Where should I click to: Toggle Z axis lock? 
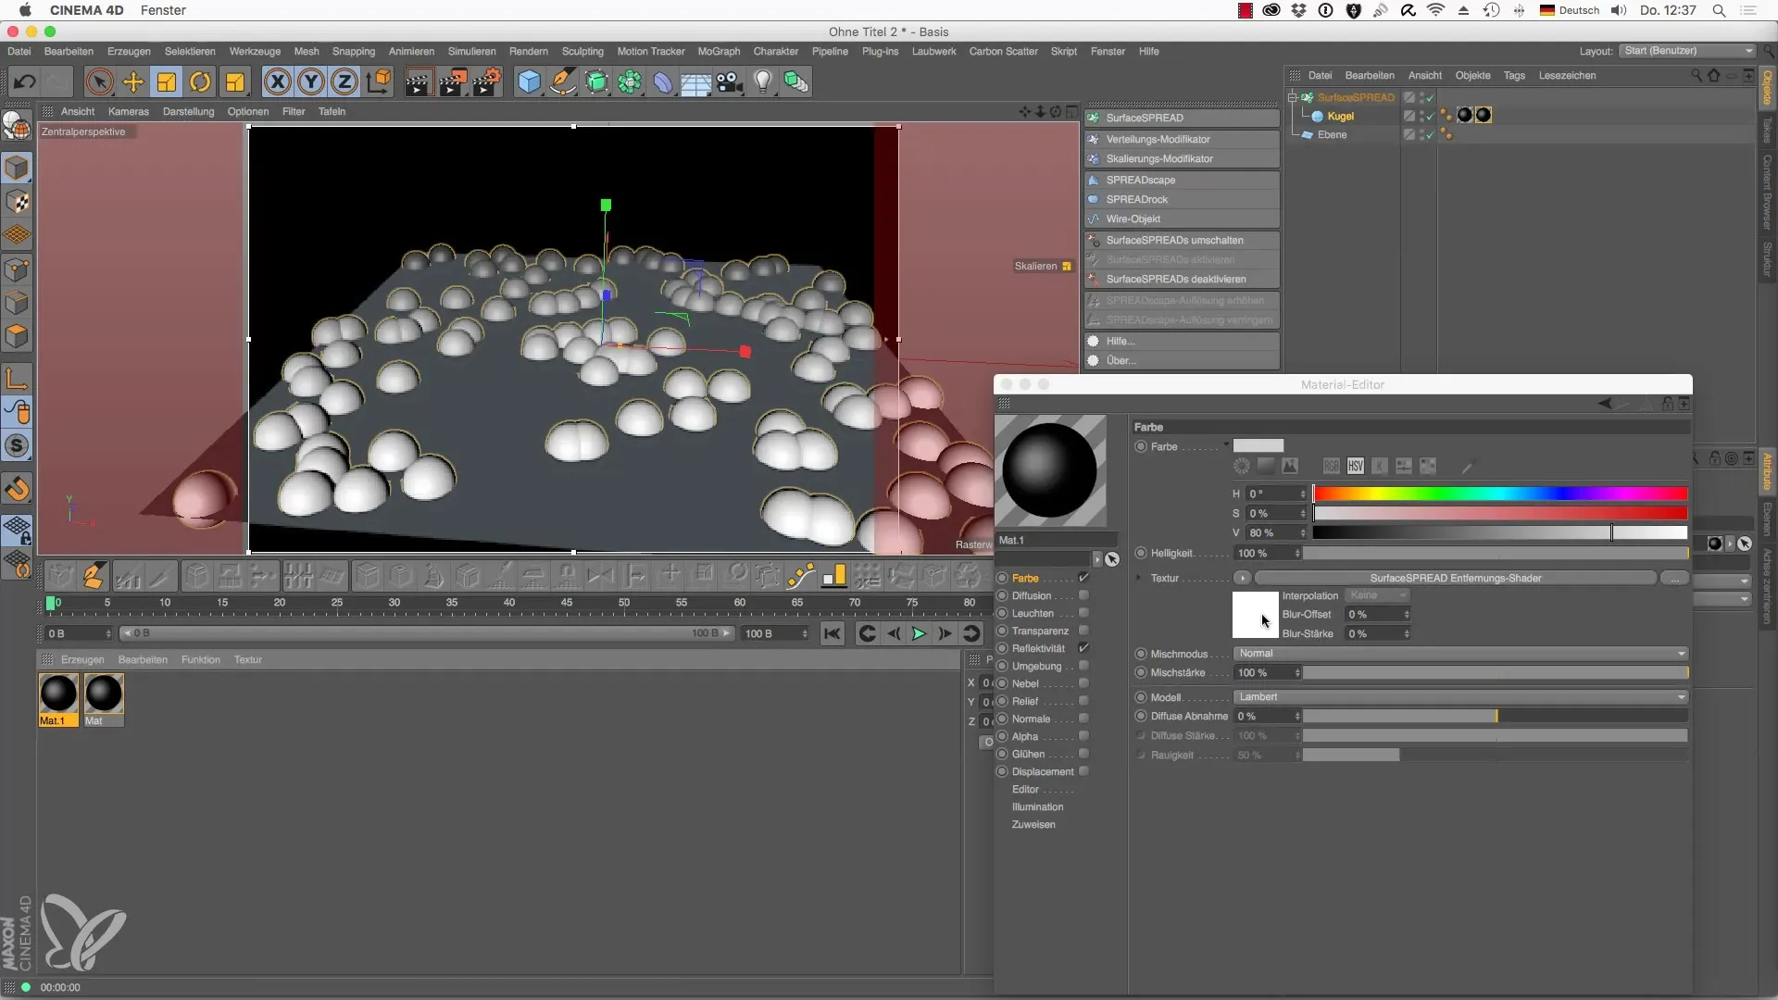[x=344, y=82]
